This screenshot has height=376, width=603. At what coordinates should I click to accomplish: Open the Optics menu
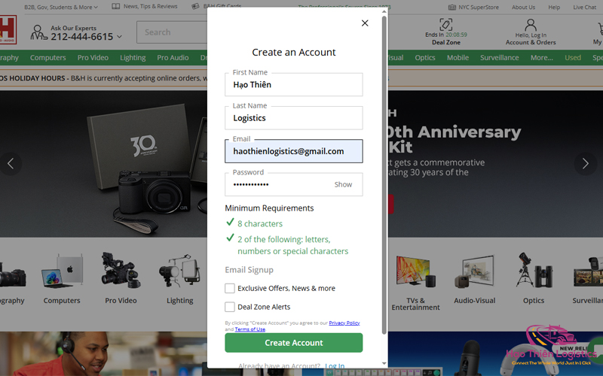425,58
